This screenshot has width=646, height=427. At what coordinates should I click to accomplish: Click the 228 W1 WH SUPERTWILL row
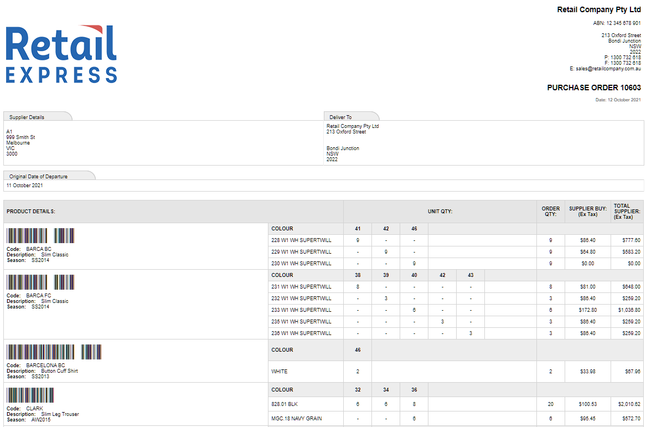point(456,240)
